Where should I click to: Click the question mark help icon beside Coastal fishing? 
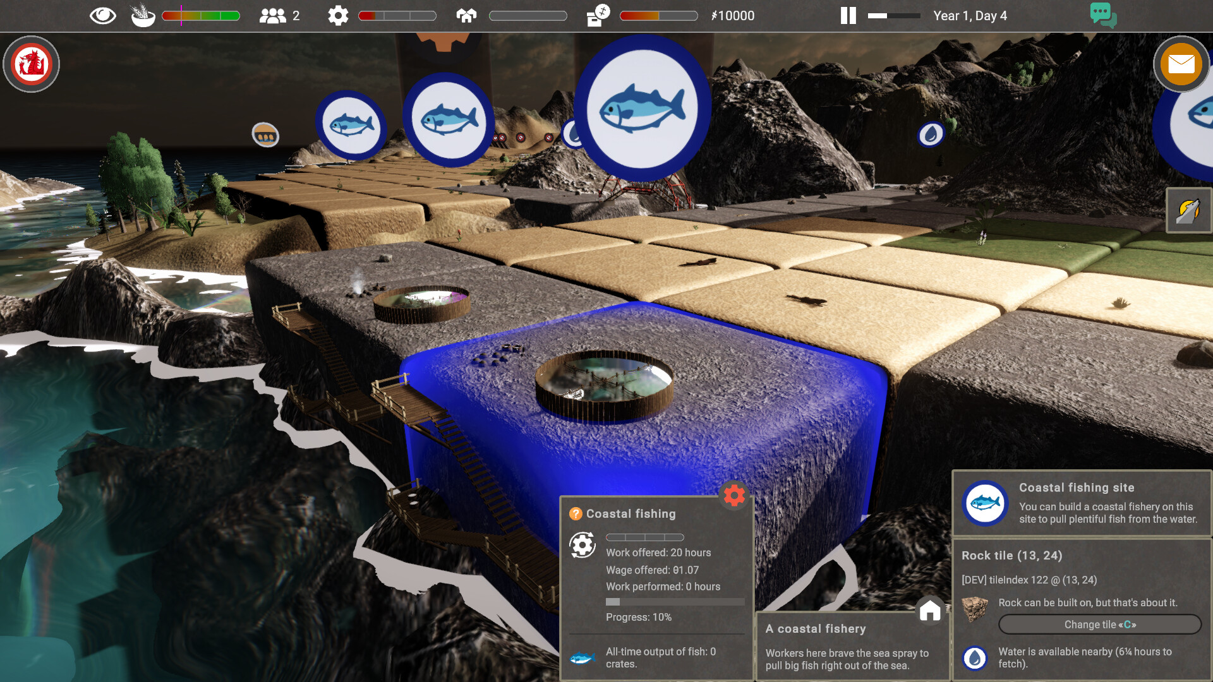point(575,513)
